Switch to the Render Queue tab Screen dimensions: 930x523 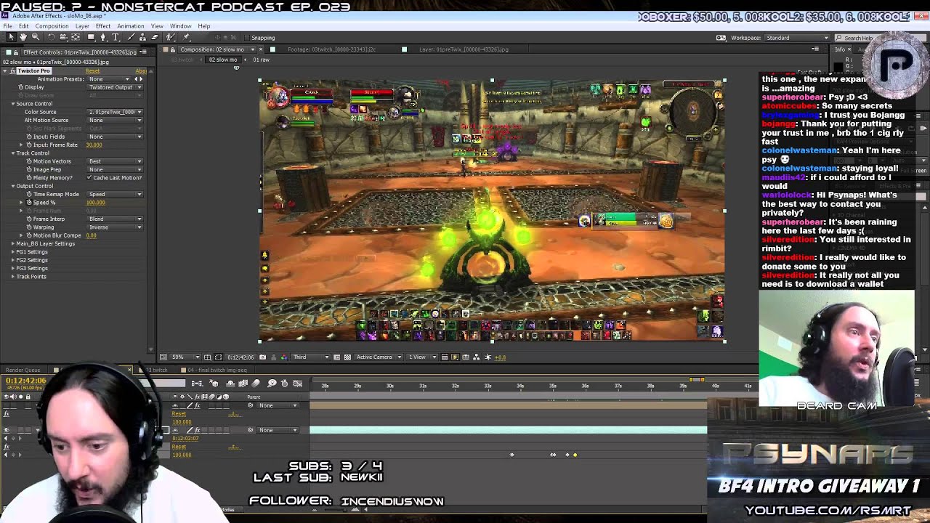(23, 370)
